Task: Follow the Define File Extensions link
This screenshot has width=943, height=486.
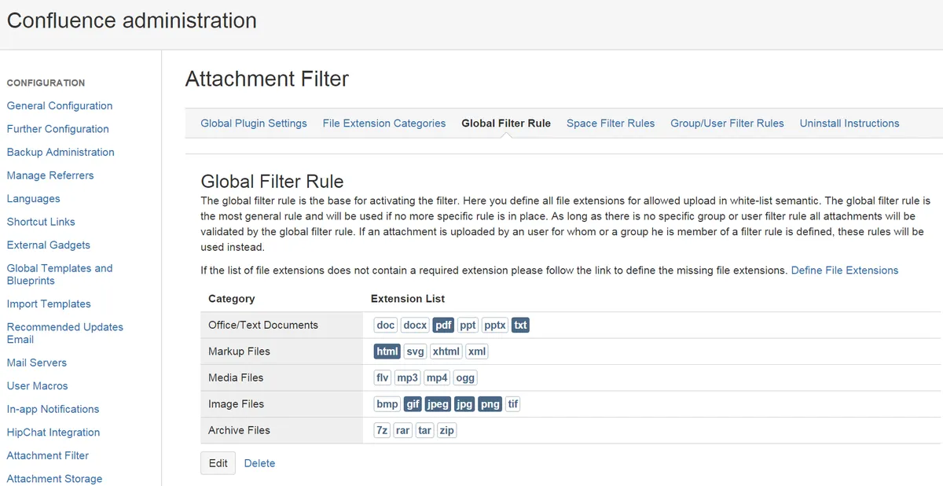Action: coord(845,270)
